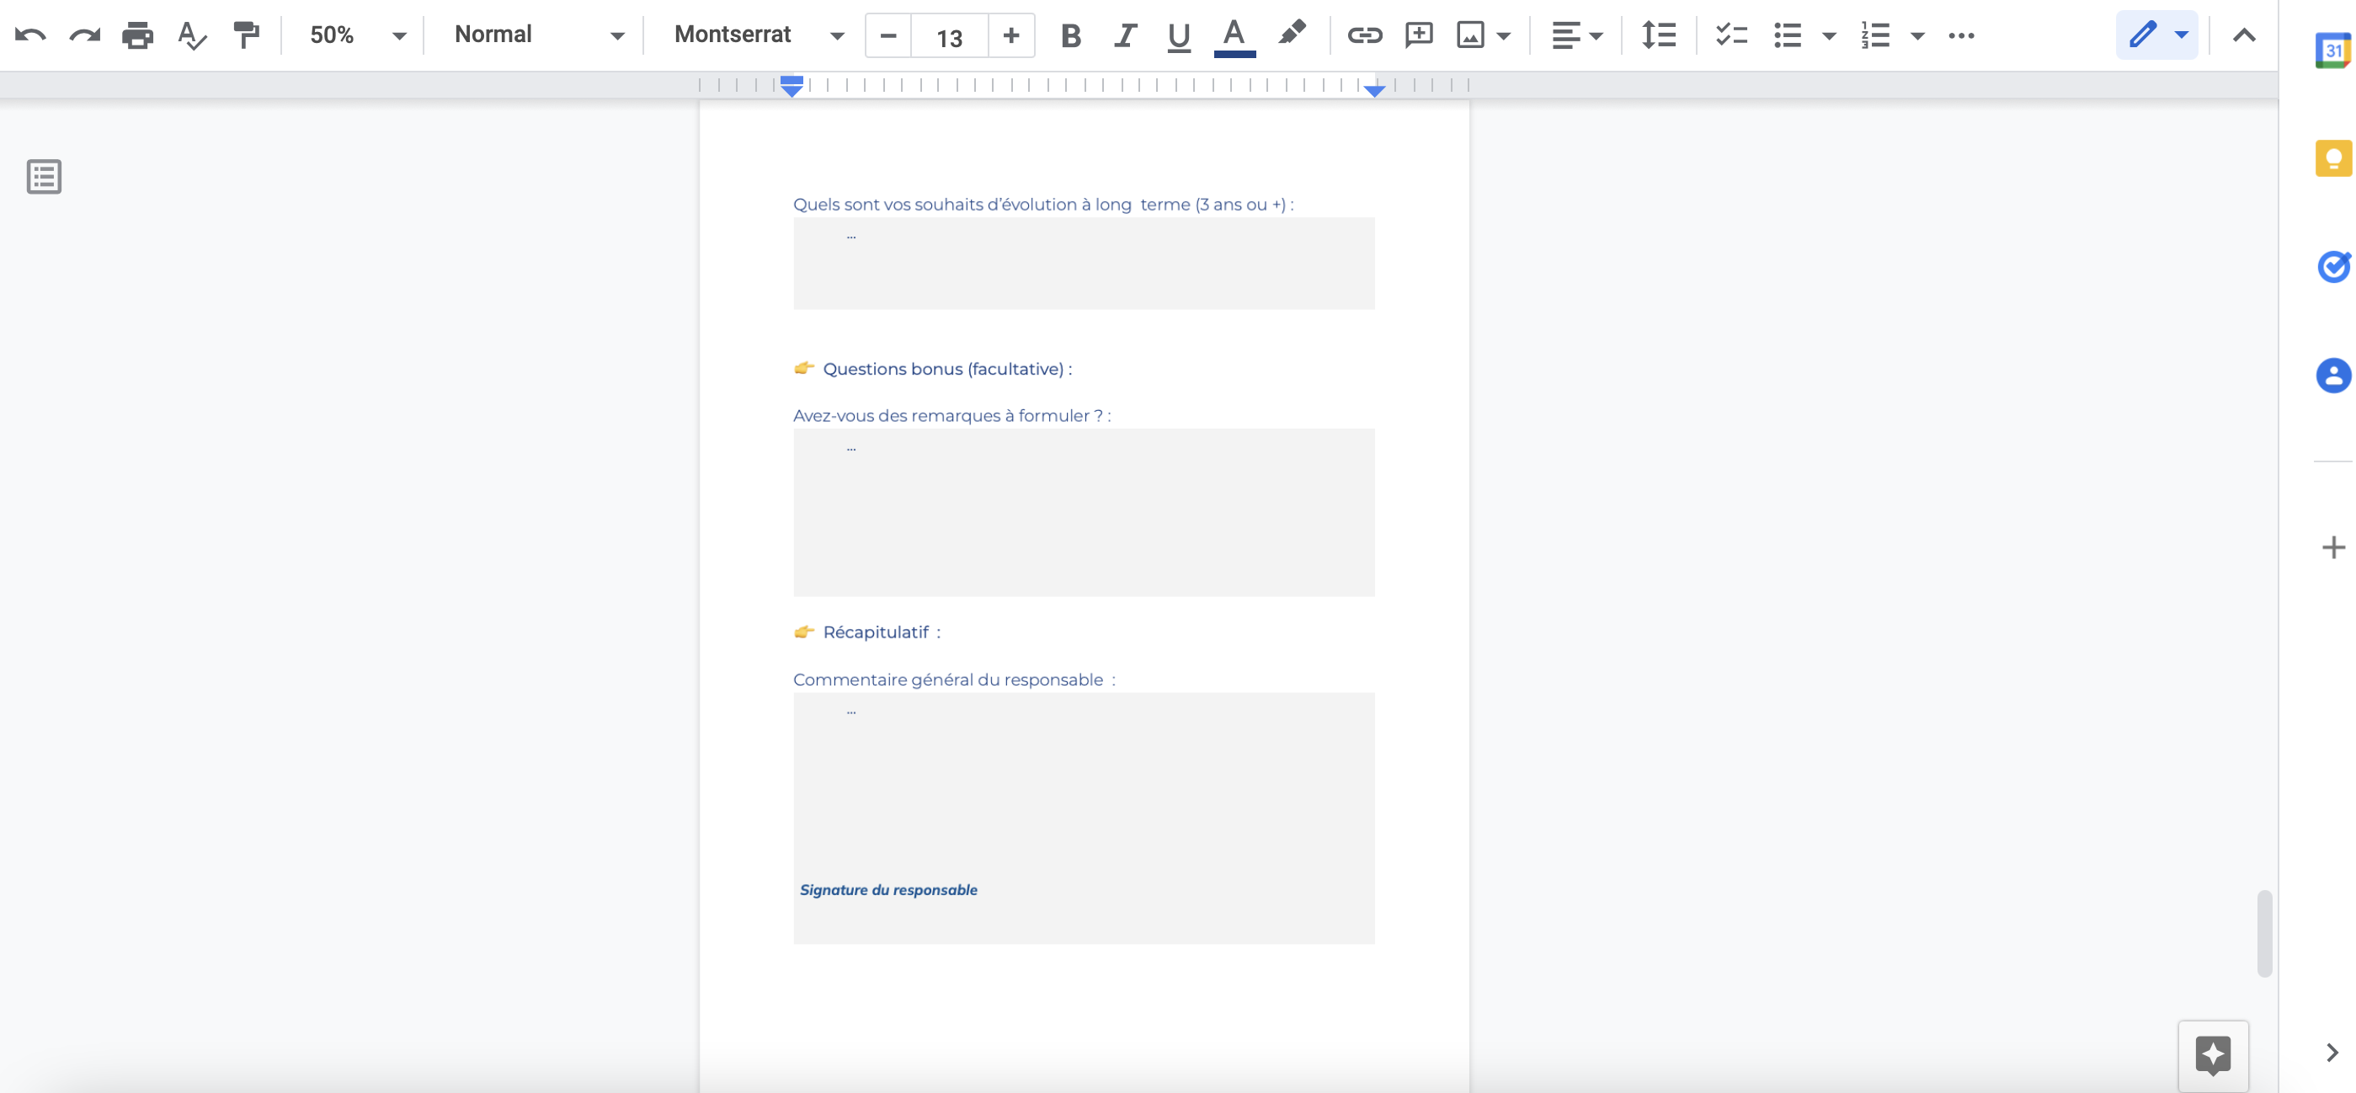Screen dimensions: 2356x1093
Task: Print the document
Action: coord(138,35)
